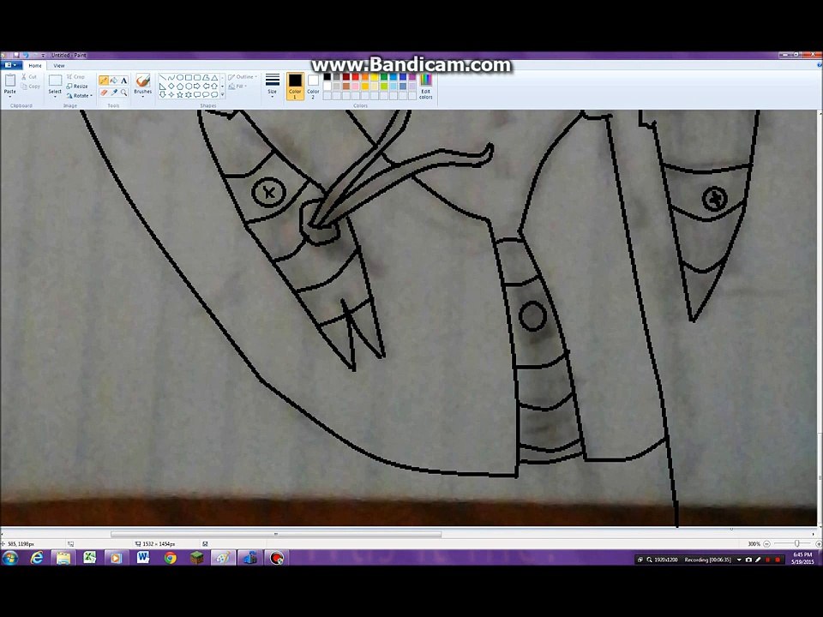Open the Minecraft icon on the taskbar
This screenshot has width=823, height=617.
[x=197, y=558]
